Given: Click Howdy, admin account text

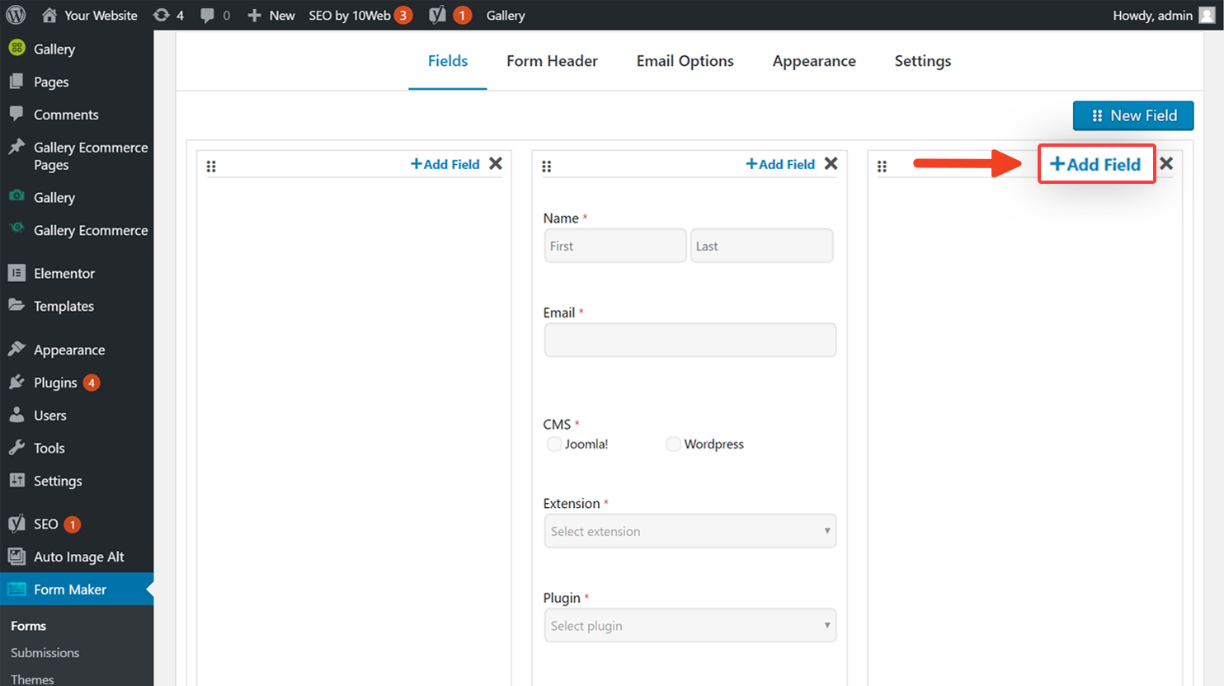Looking at the screenshot, I should pos(1152,15).
